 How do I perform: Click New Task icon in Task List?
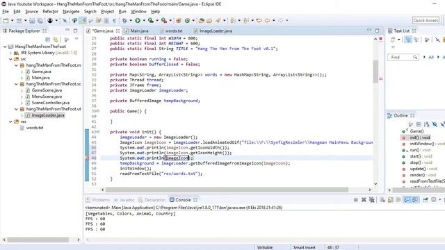pyautogui.click(x=393, y=40)
